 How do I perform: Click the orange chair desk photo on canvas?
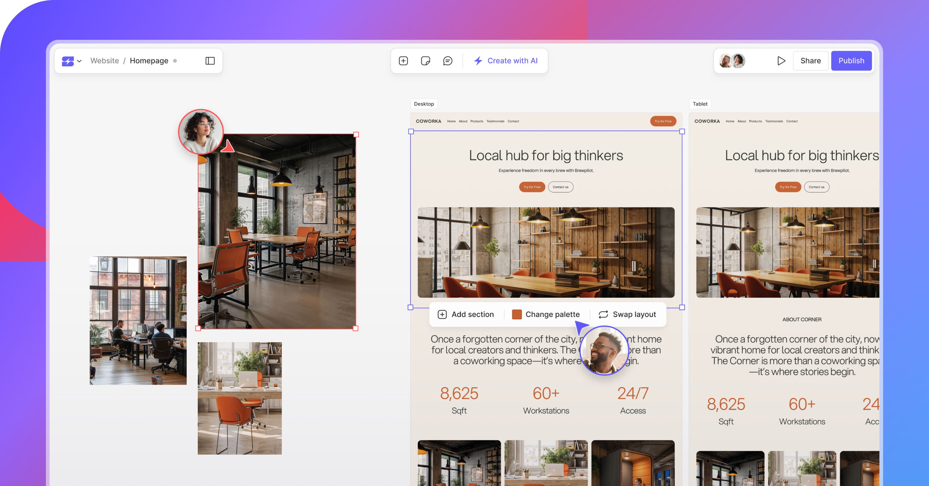(x=239, y=398)
